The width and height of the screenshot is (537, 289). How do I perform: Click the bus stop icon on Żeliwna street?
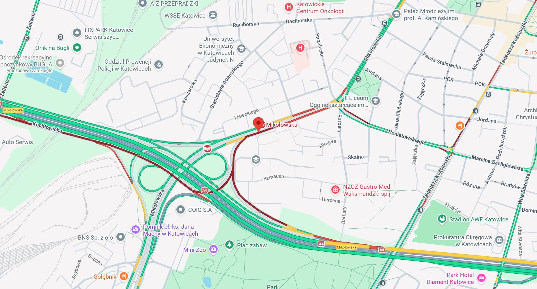point(27,38)
